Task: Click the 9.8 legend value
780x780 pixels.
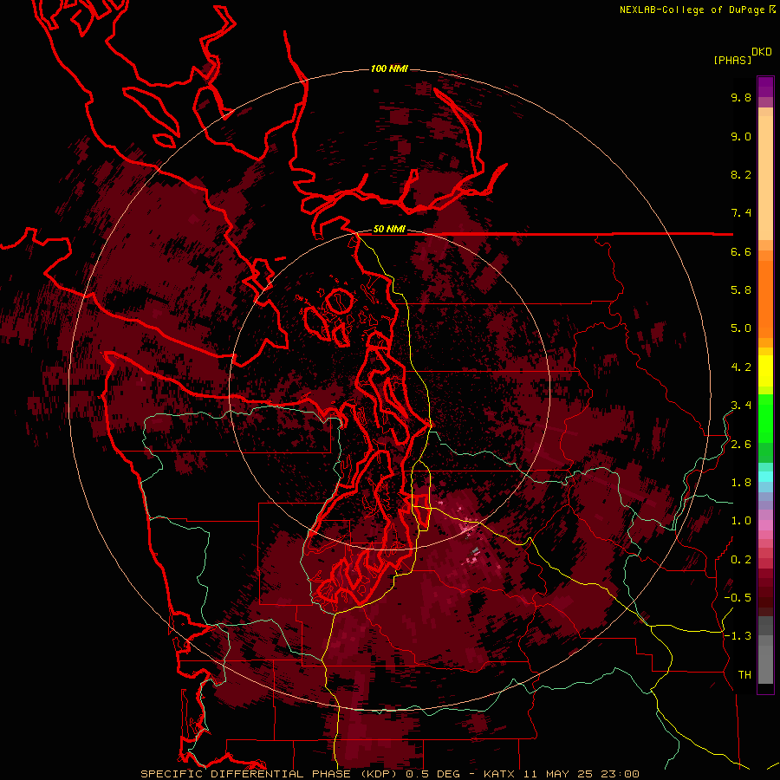Action: coord(741,97)
